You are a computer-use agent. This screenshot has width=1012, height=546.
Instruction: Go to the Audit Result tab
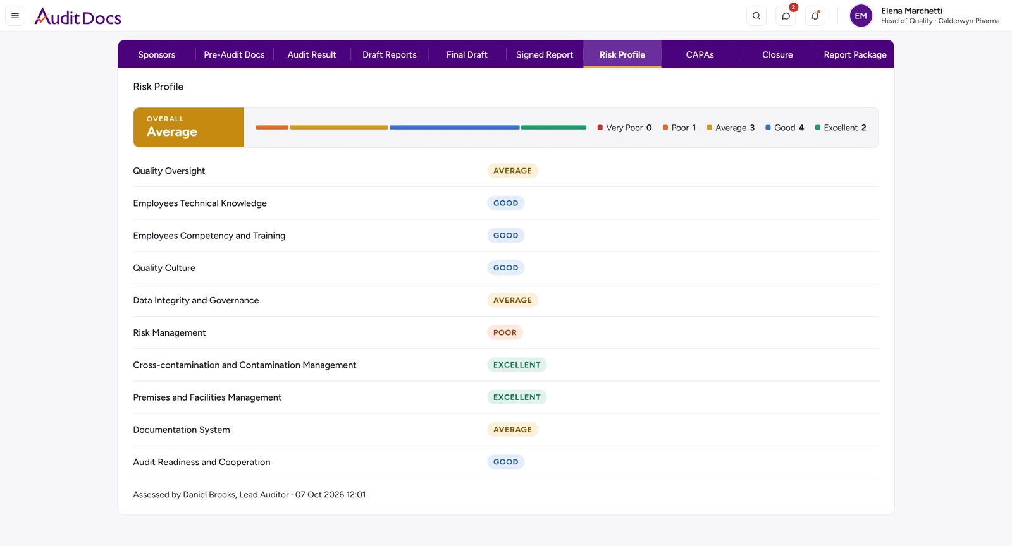312,54
